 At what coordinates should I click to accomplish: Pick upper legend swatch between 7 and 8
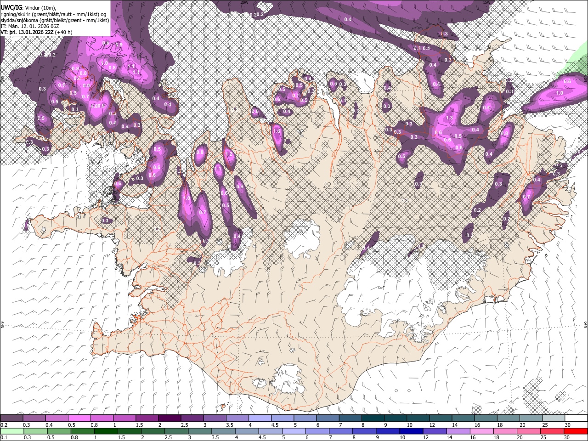(x=350, y=418)
